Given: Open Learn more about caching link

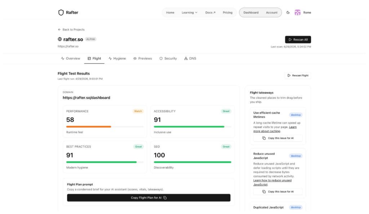Looking at the screenshot, I should (275, 129).
